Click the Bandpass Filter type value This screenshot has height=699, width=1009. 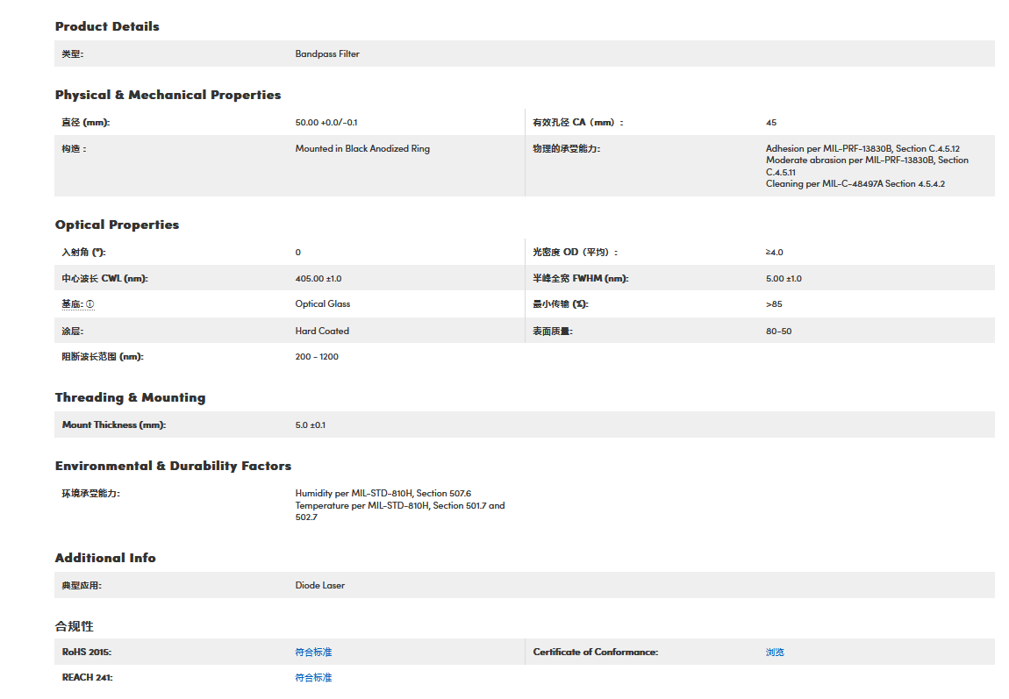click(327, 53)
